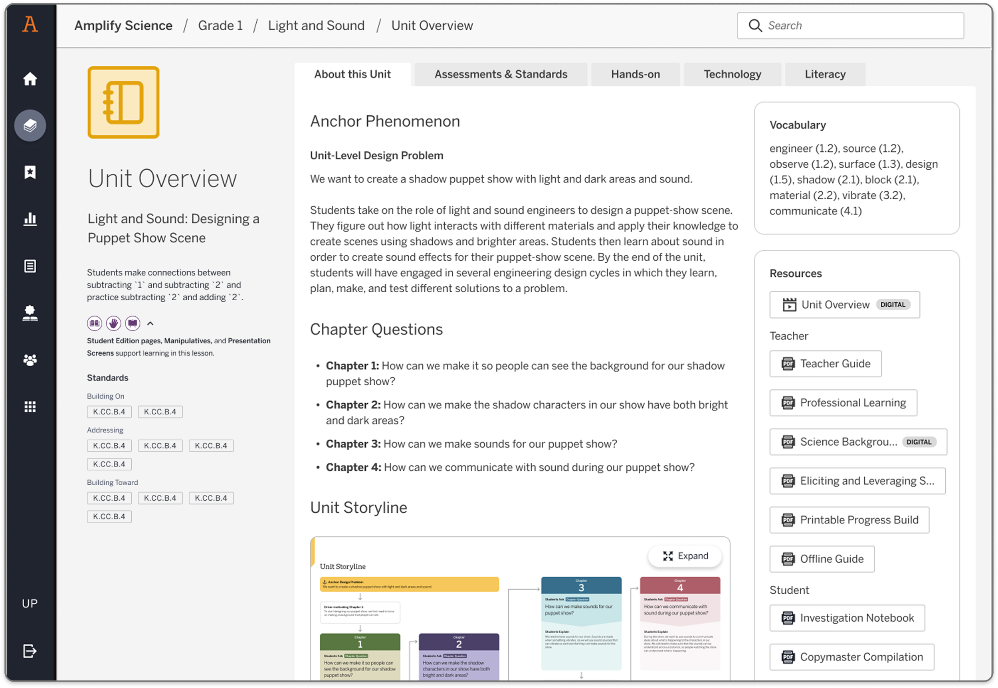Image resolution: width=998 pixels, height=688 pixels.
Task: Click into the Search field
Action: tap(850, 26)
